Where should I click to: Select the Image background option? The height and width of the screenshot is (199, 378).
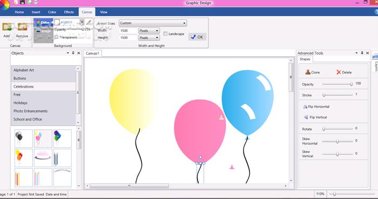tap(43, 31)
